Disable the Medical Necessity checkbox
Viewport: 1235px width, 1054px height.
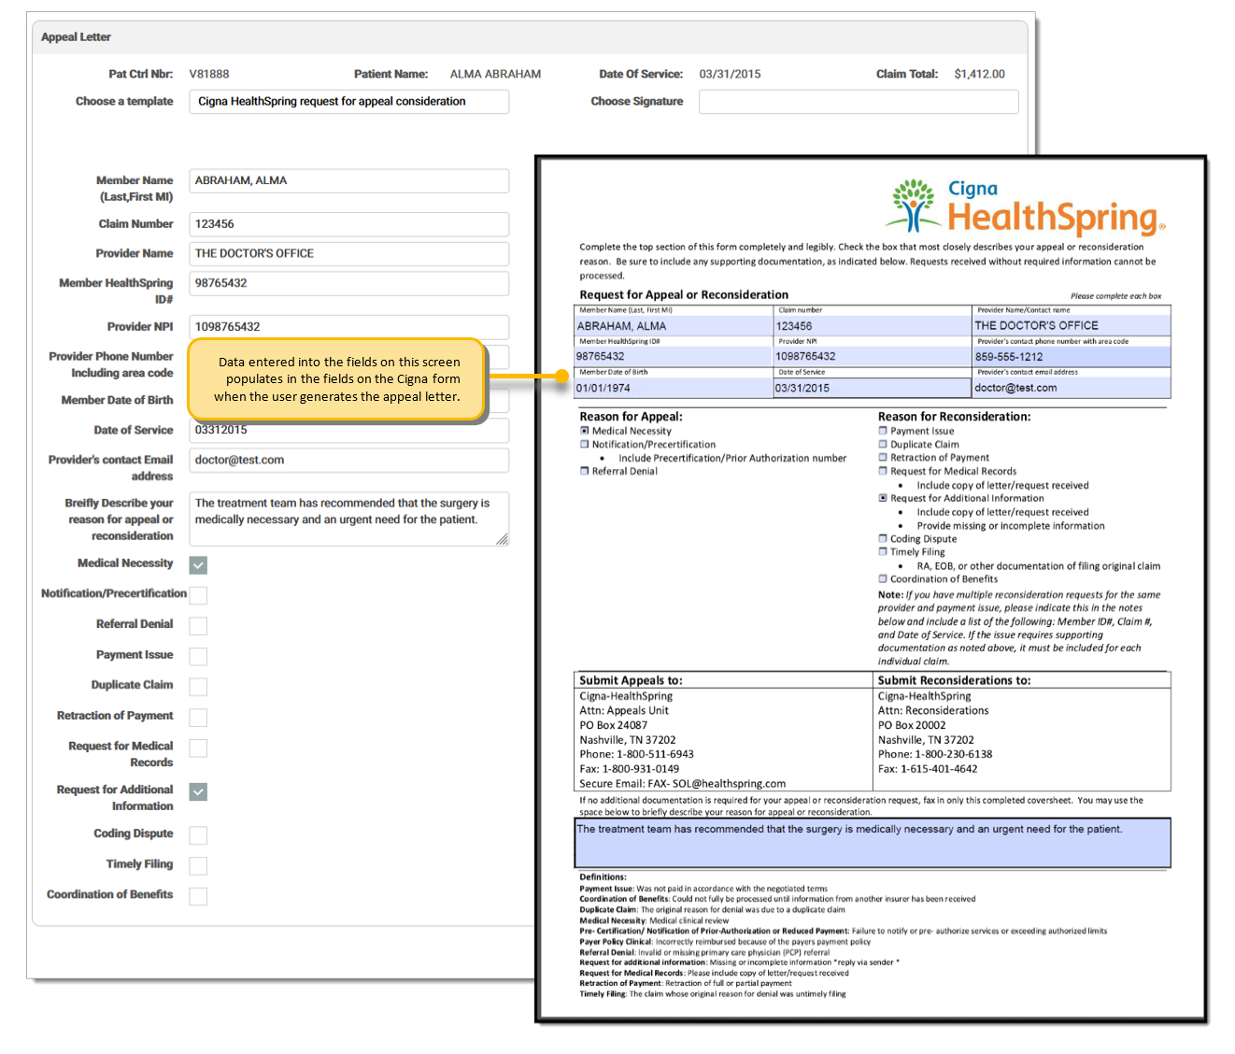tap(197, 564)
